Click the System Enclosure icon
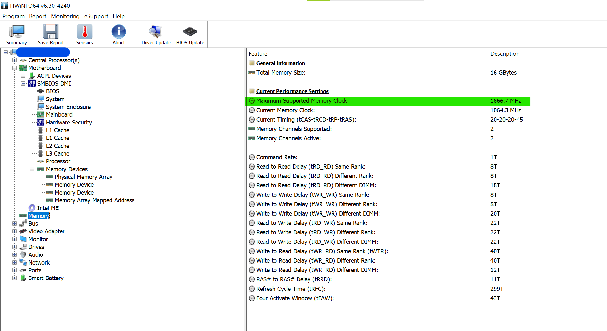607x331 pixels. [x=41, y=107]
